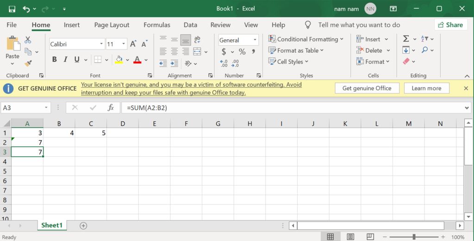Click Increase Decimal icon
This screenshot has width=474, height=241.
point(224,63)
